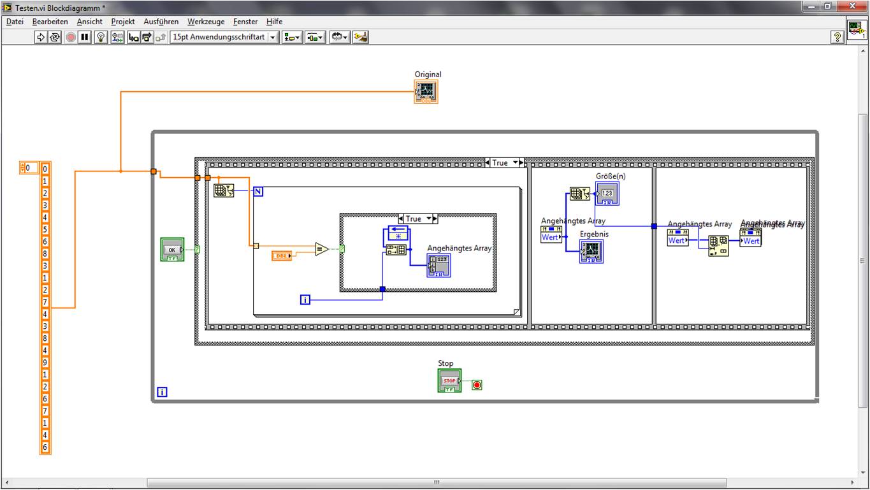
Task: Open the context help question mark
Action: pos(838,38)
